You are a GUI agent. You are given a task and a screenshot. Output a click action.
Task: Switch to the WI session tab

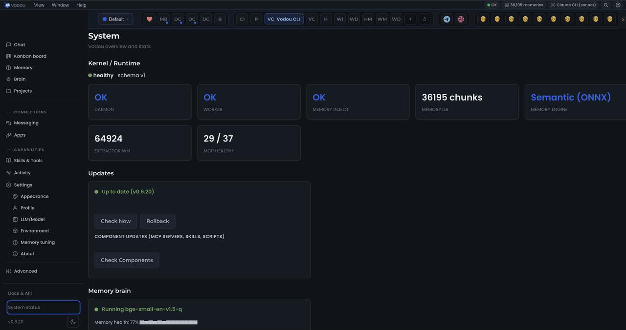click(340, 19)
